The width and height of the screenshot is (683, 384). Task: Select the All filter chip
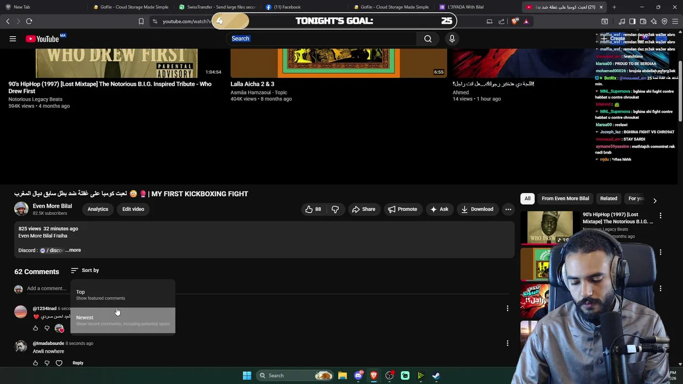[527, 198]
